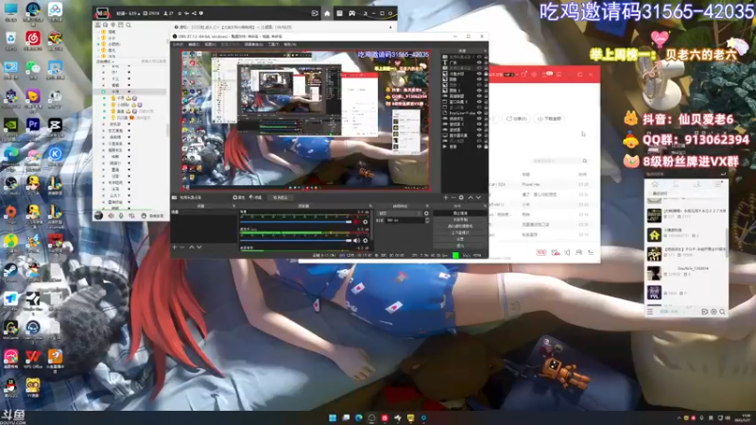Mute the second audio mixer track speaker
Screen dimensions: 756x425
point(357,240)
